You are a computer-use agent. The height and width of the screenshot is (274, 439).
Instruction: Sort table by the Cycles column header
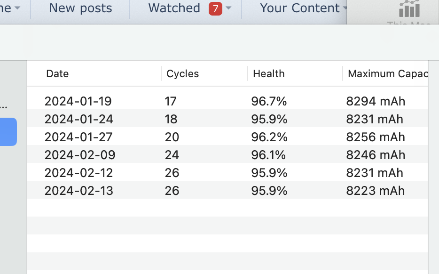(182, 74)
